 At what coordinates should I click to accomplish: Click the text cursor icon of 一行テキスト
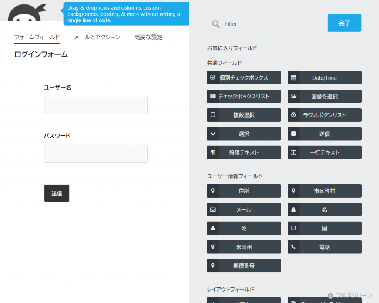click(294, 152)
